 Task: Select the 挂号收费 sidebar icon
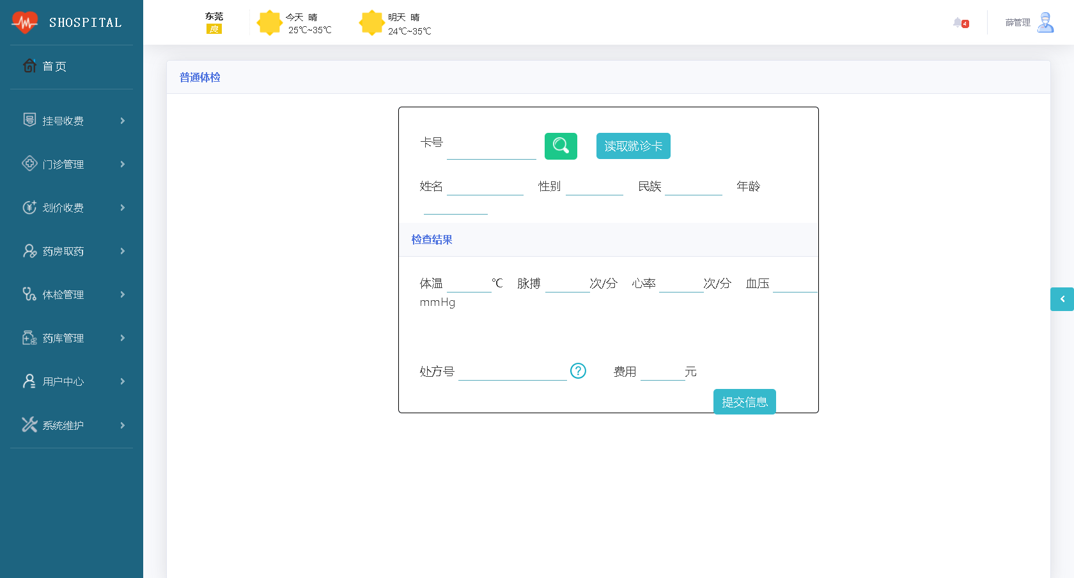click(x=29, y=120)
